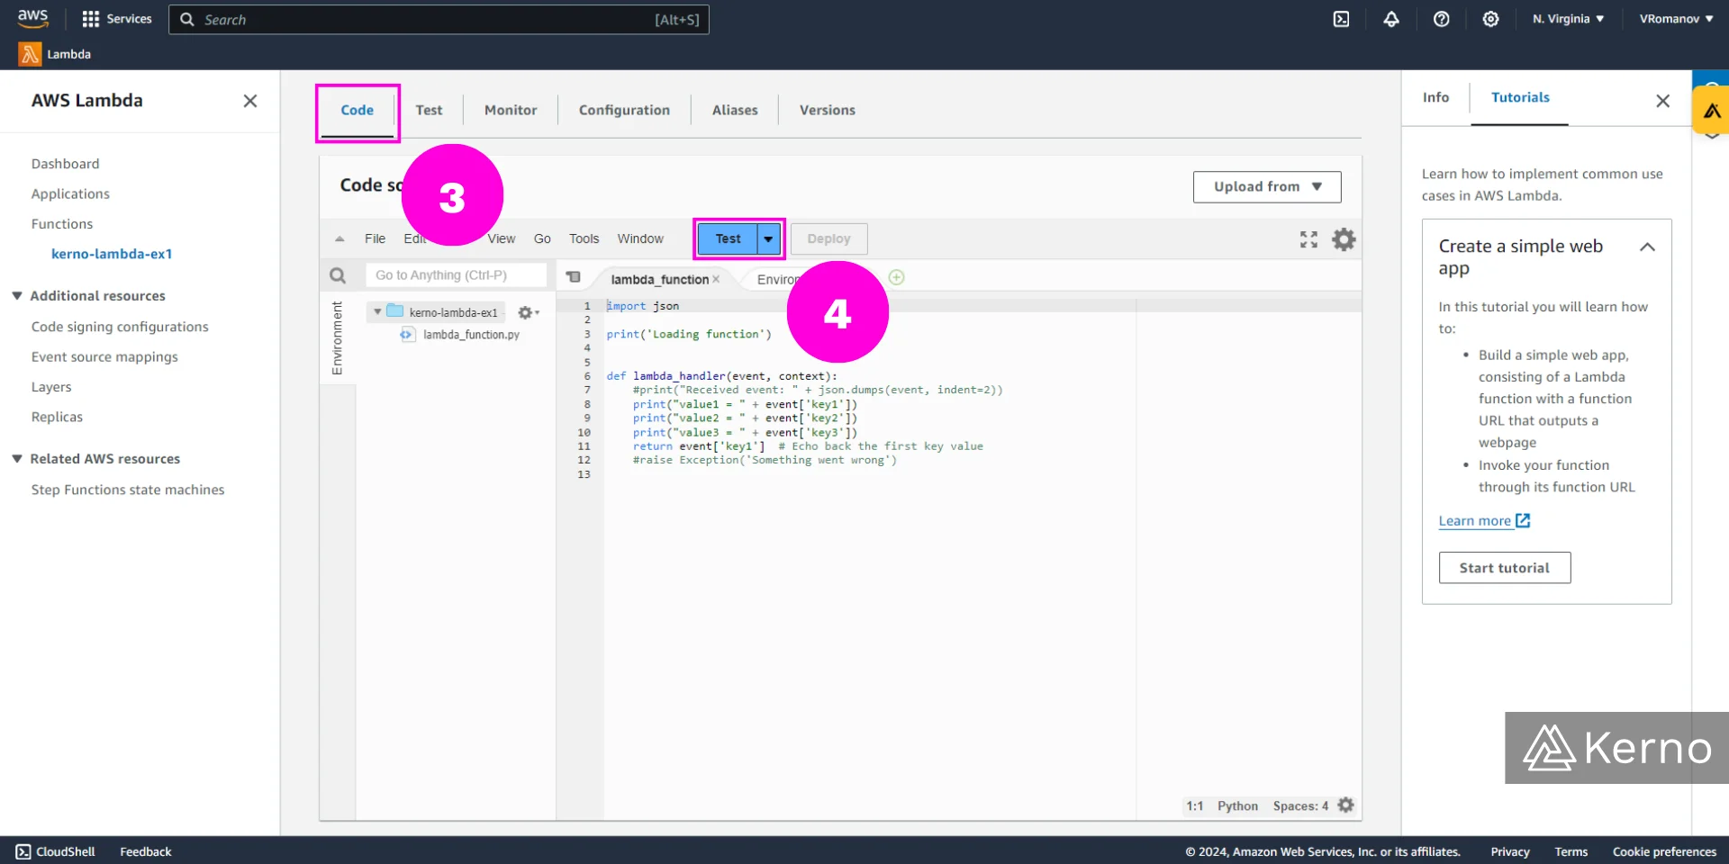Open the Upload from dropdown
Image resolution: width=1729 pixels, height=864 pixels.
(1267, 187)
